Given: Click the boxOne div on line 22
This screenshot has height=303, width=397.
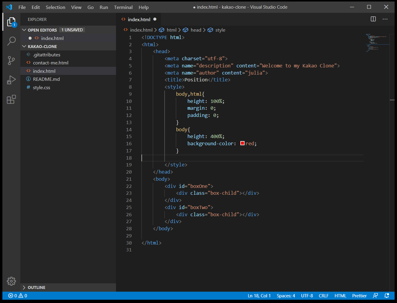Looking at the screenshot, I should click(x=189, y=186).
